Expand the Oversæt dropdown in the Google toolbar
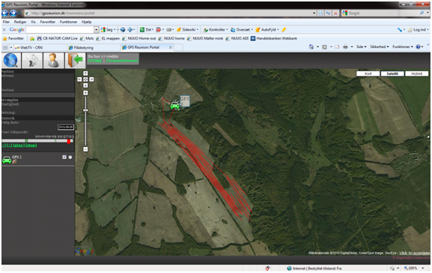 [252, 29]
